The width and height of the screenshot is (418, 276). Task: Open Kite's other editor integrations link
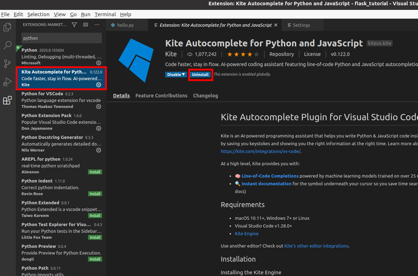pyautogui.click(x=316, y=246)
